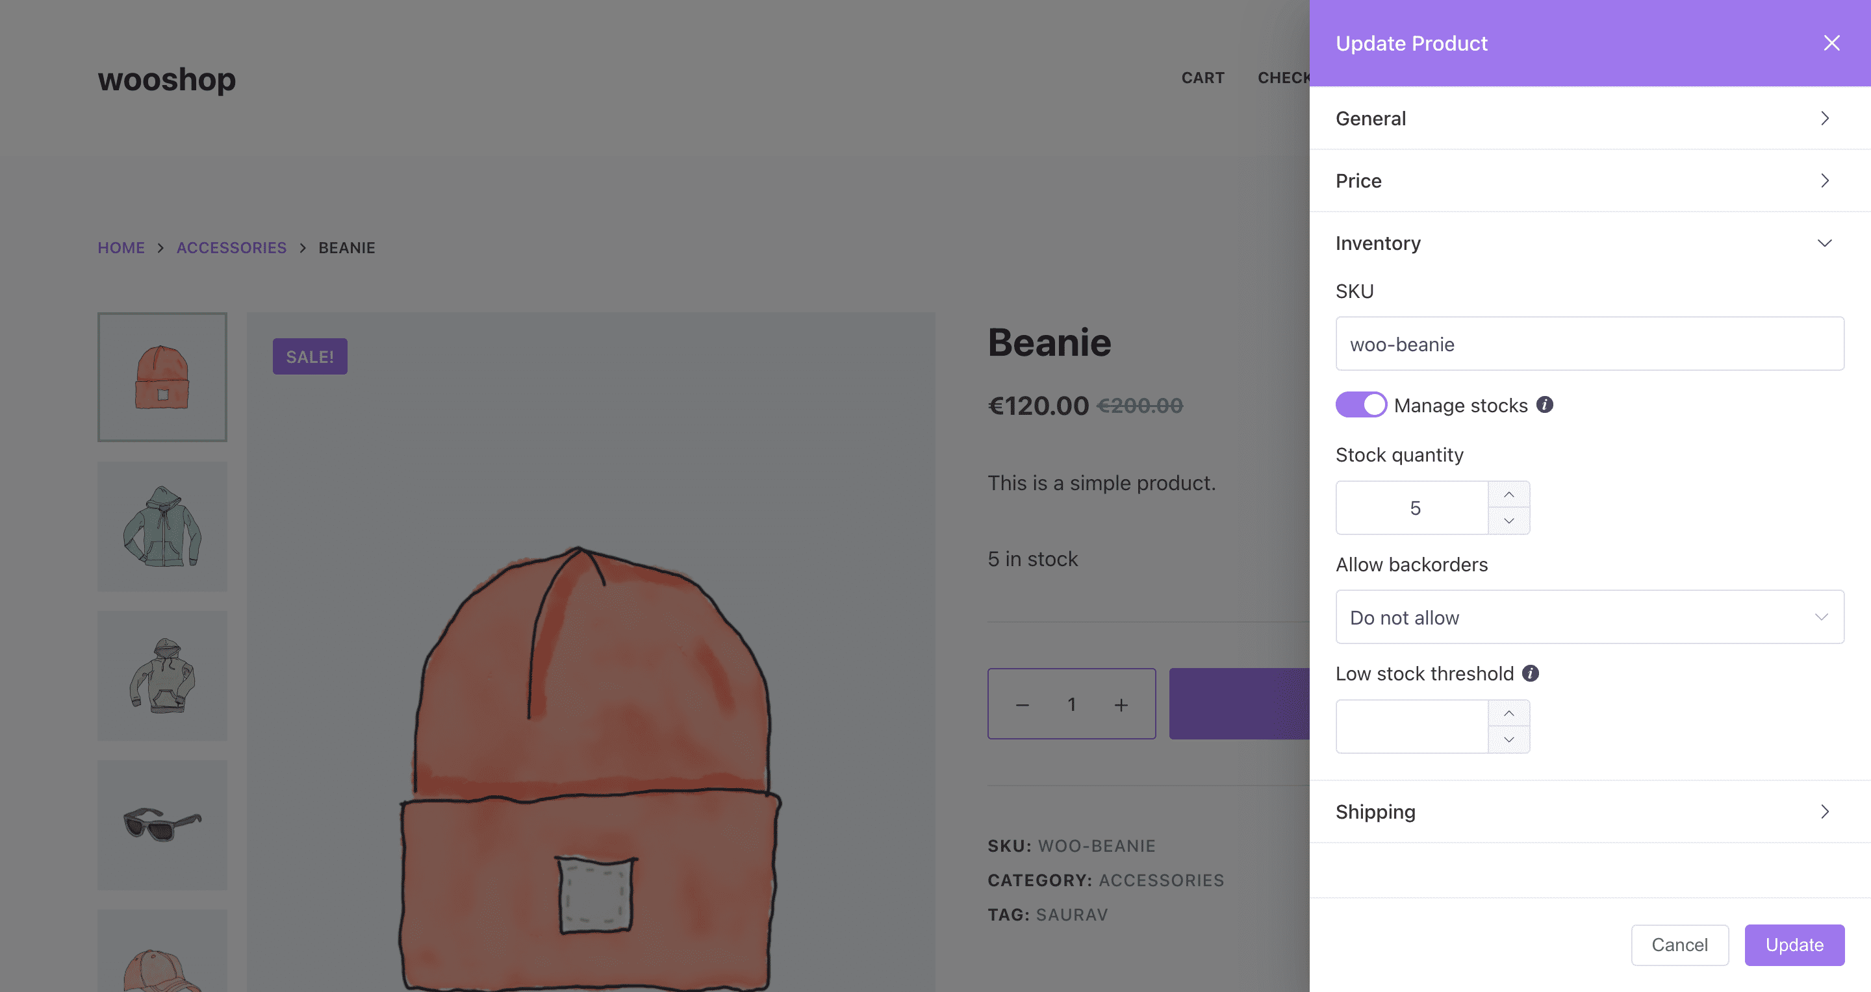Click the cart thumbnail of the beanie hat
This screenshot has width=1871, height=992.
coord(162,376)
